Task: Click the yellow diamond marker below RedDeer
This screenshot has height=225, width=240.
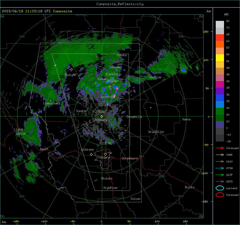Action: (110, 87)
